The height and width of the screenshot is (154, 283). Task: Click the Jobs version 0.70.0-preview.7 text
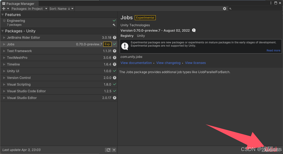(x=89, y=44)
